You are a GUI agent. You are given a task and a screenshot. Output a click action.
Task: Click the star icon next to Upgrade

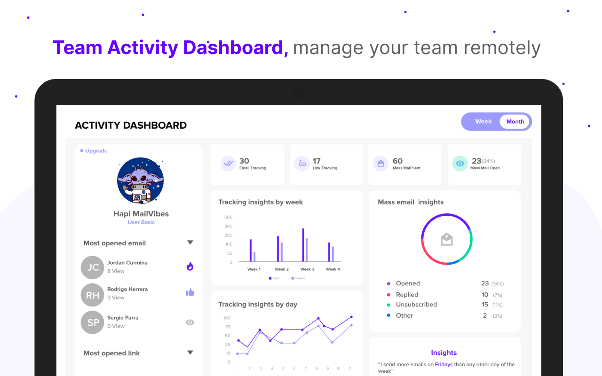pos(81,150)
